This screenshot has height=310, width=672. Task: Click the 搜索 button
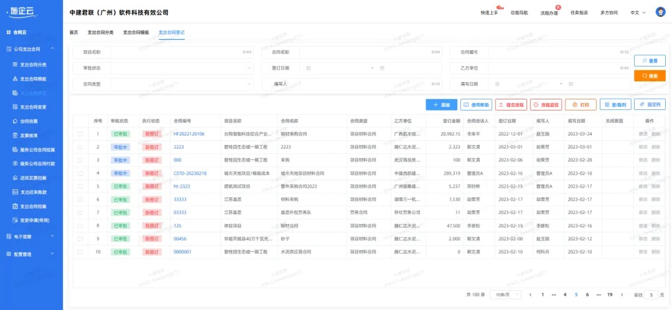650,76
